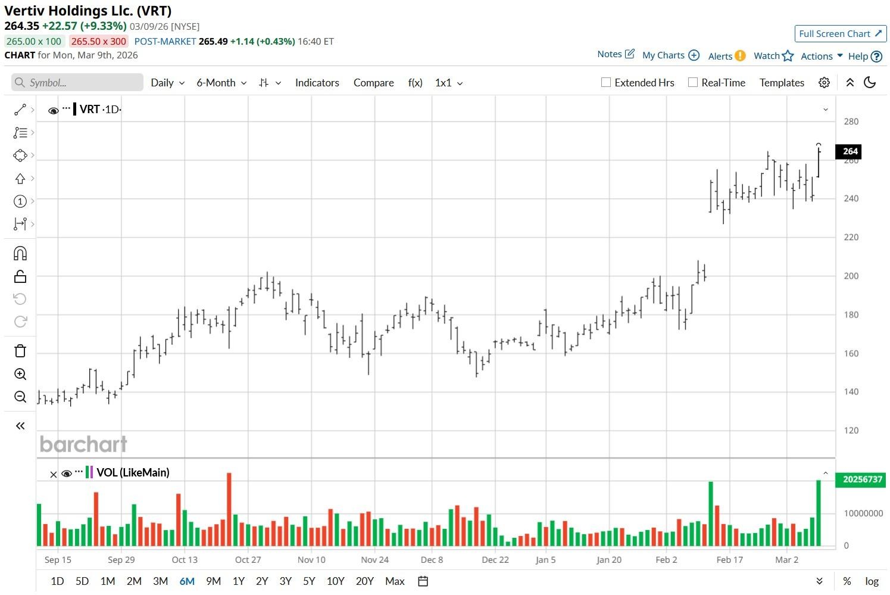
Task: Select the 5Y time range
Action: pos(309,581)
